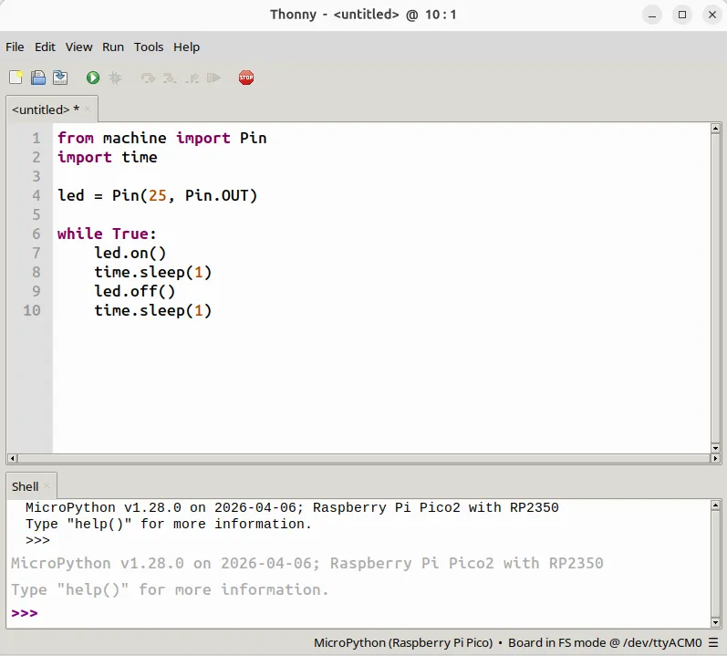
Task: Click the Resume debugger icon
Action: (213, 78)
